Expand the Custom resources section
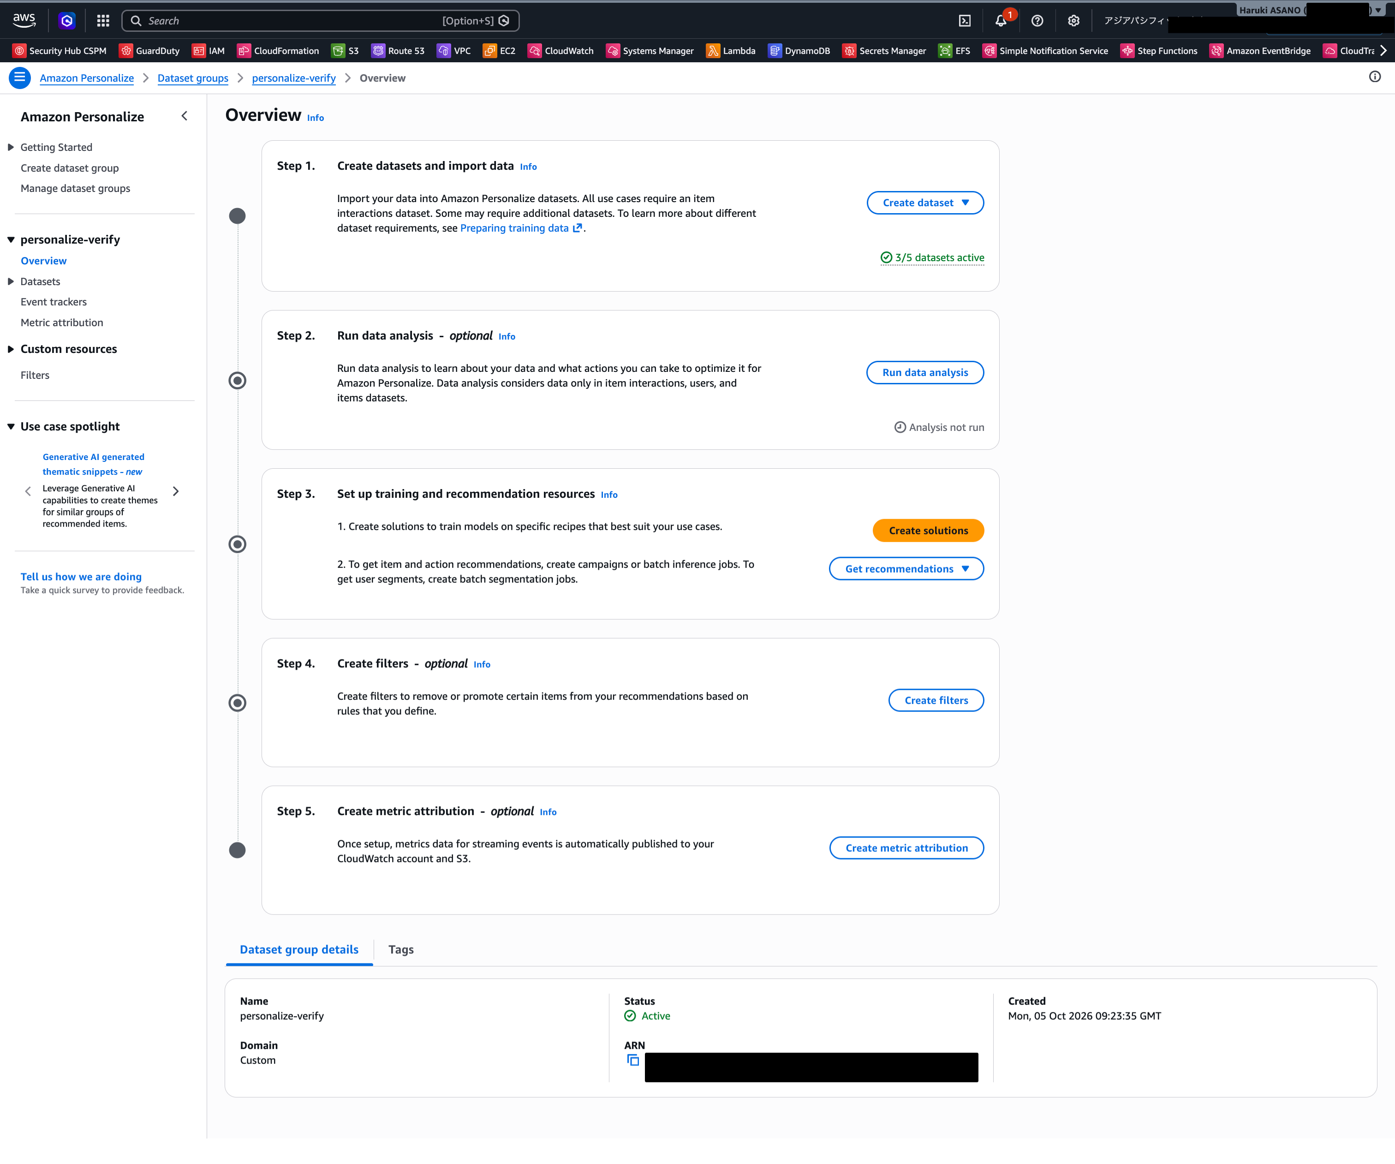This screenshot has width=1395, height=1164. (11, 349)
